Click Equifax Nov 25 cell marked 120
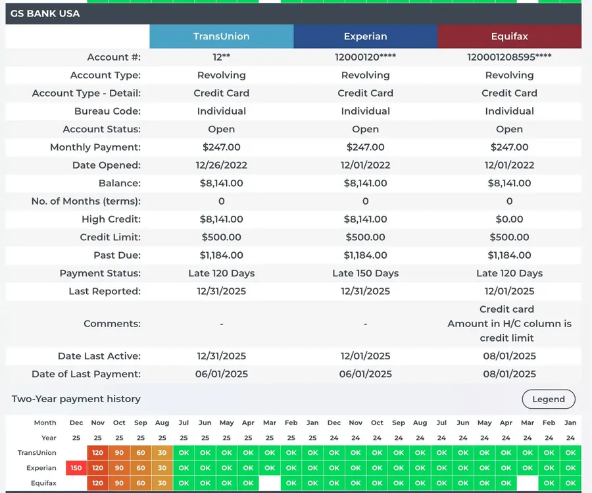The height and width of the screenshot is (493, 592). (98, 483)
